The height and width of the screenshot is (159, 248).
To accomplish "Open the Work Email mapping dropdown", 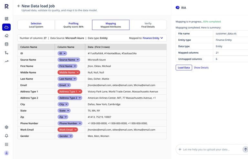I will (x=67, y=130).
